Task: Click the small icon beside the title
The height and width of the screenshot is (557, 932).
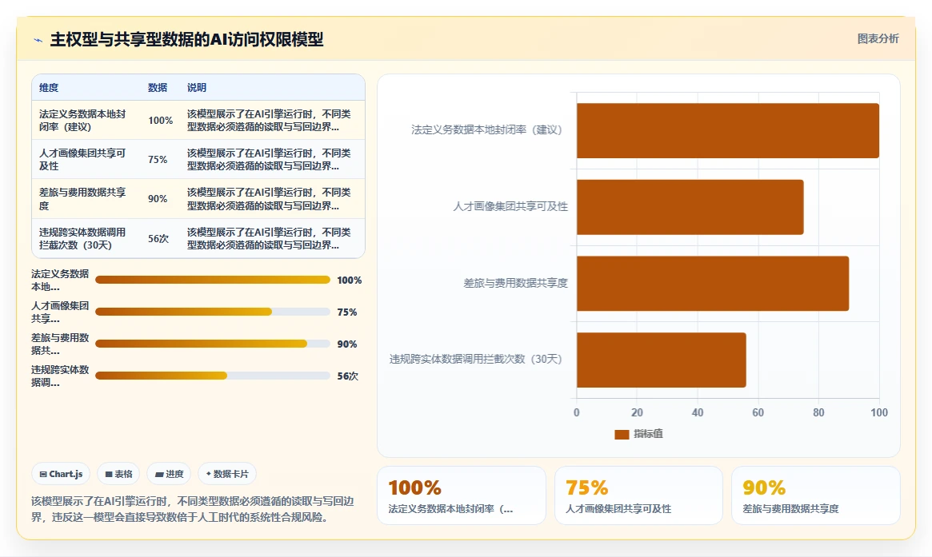Action: [x=38, y=41]
